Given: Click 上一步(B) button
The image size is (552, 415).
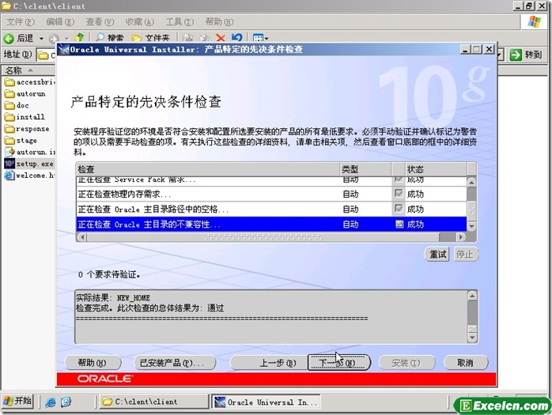Looking at the screenshot, I should tap(269, 363).
